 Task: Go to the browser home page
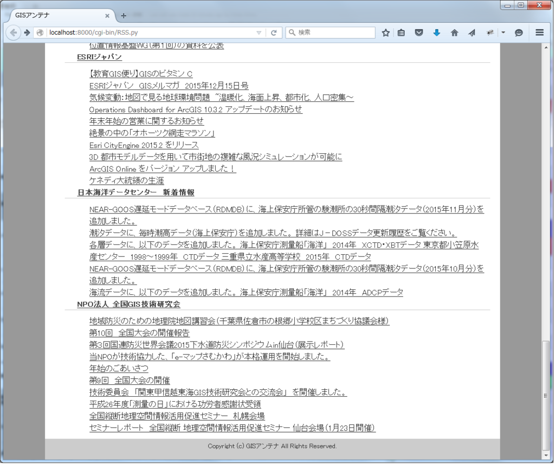(454, 33)
